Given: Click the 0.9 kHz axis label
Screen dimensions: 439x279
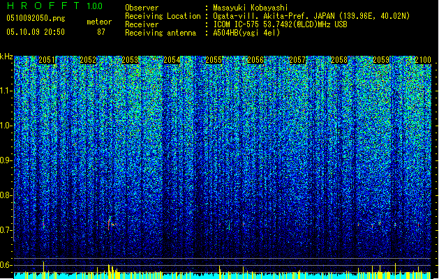Looking at the screenshot, I should pos(6,160).
